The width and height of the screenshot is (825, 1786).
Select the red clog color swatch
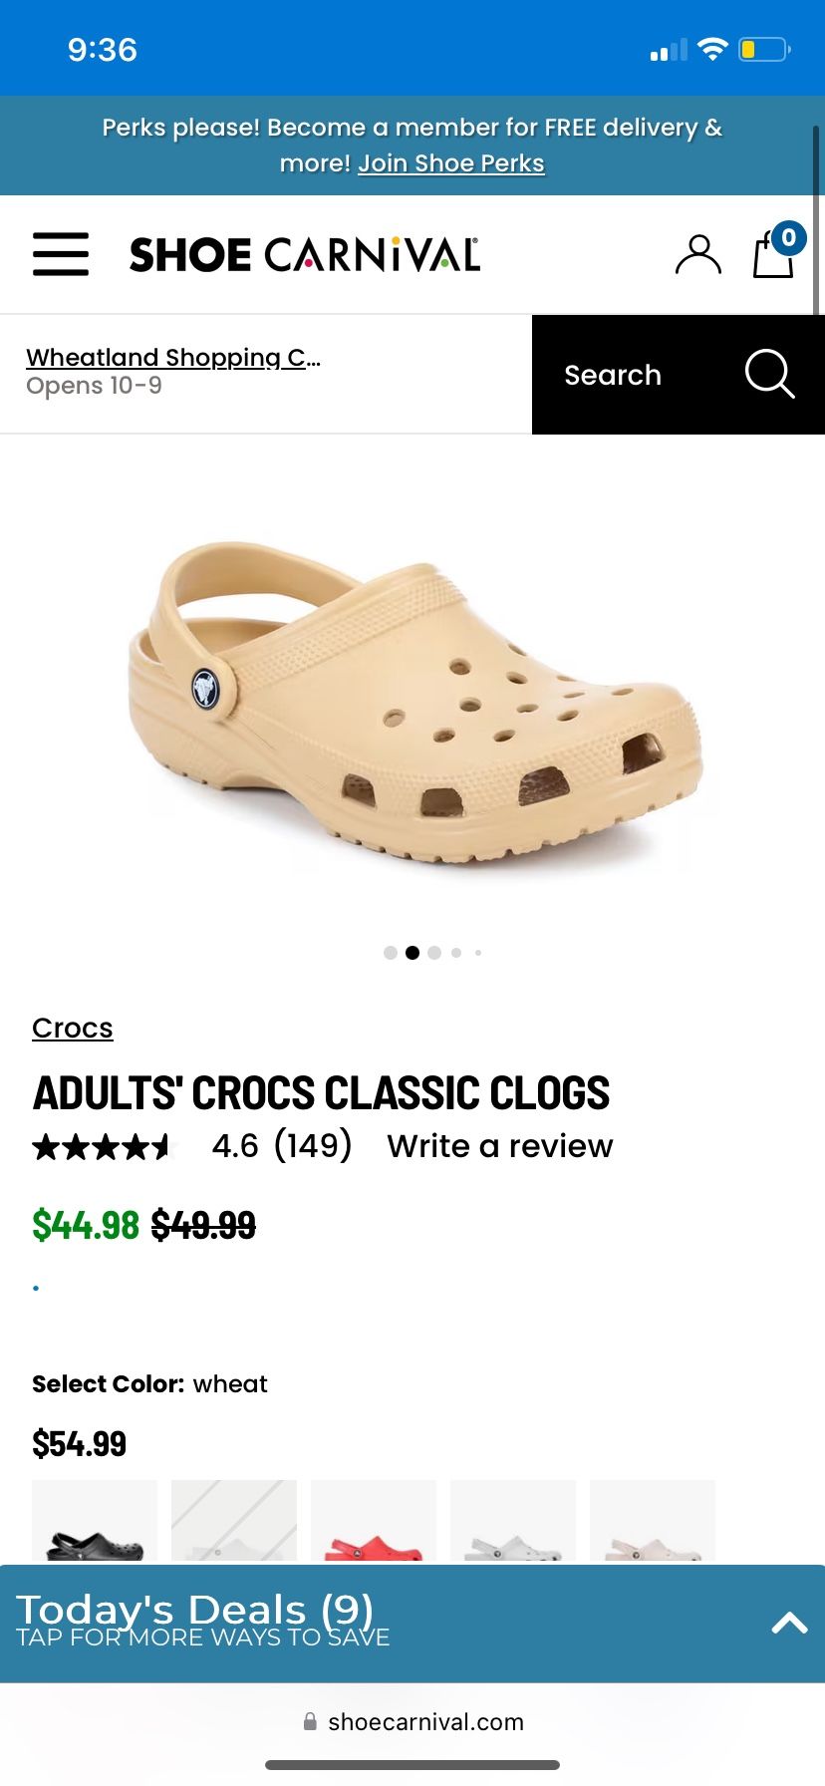[374, 1521]
